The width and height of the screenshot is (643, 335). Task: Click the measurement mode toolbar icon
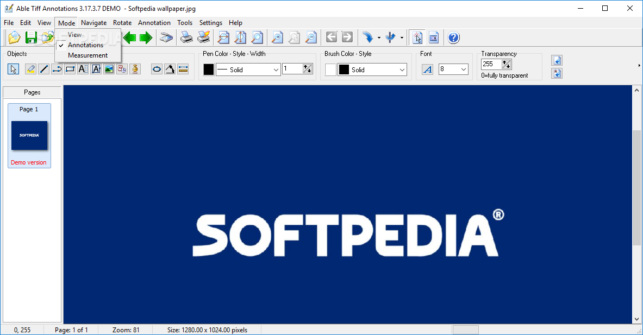[x=434, y=37]
